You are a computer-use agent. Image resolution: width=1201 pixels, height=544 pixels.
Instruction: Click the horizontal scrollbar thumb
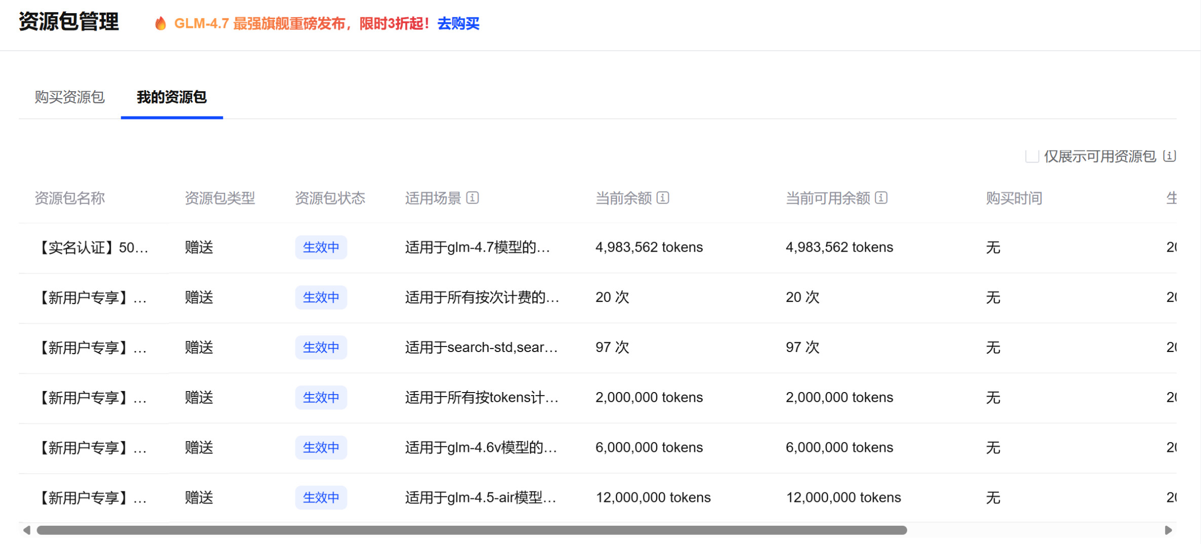pyautogui.click(x=471, y=530)
